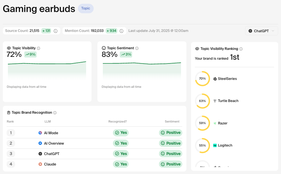Click the Last update July 31, 2025 text
The height and width of the screenshot is (174, 281).
pyautogui.click(x=158, y=31)
